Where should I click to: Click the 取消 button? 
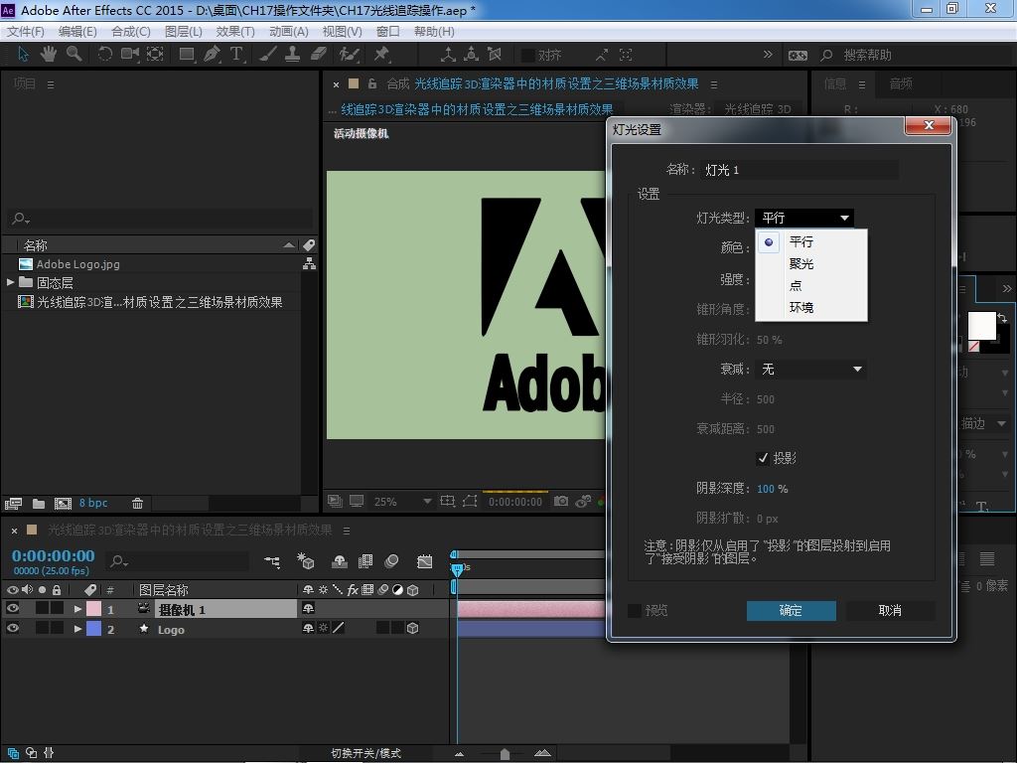(x=890, y=611)
